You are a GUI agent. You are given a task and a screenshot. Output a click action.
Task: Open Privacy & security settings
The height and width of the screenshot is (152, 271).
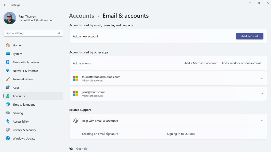click(24, 130)
